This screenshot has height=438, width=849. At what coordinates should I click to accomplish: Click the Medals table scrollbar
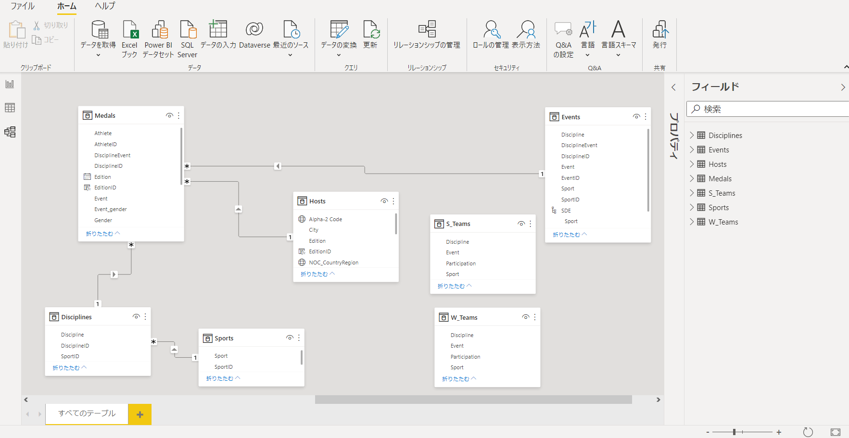coord(181,156)
